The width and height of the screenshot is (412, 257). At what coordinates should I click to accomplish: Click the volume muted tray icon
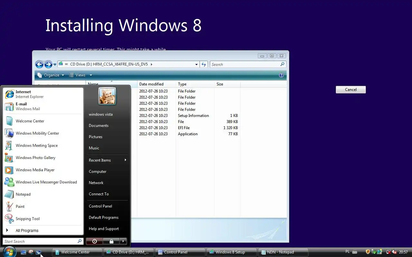[x=394, y=252]
